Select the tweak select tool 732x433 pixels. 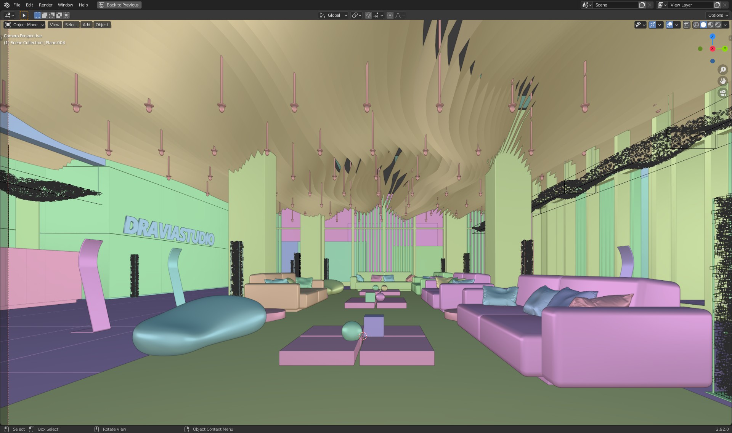(x=24, y=15)
